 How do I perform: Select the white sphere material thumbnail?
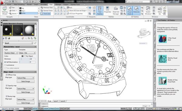coord(29,30)
